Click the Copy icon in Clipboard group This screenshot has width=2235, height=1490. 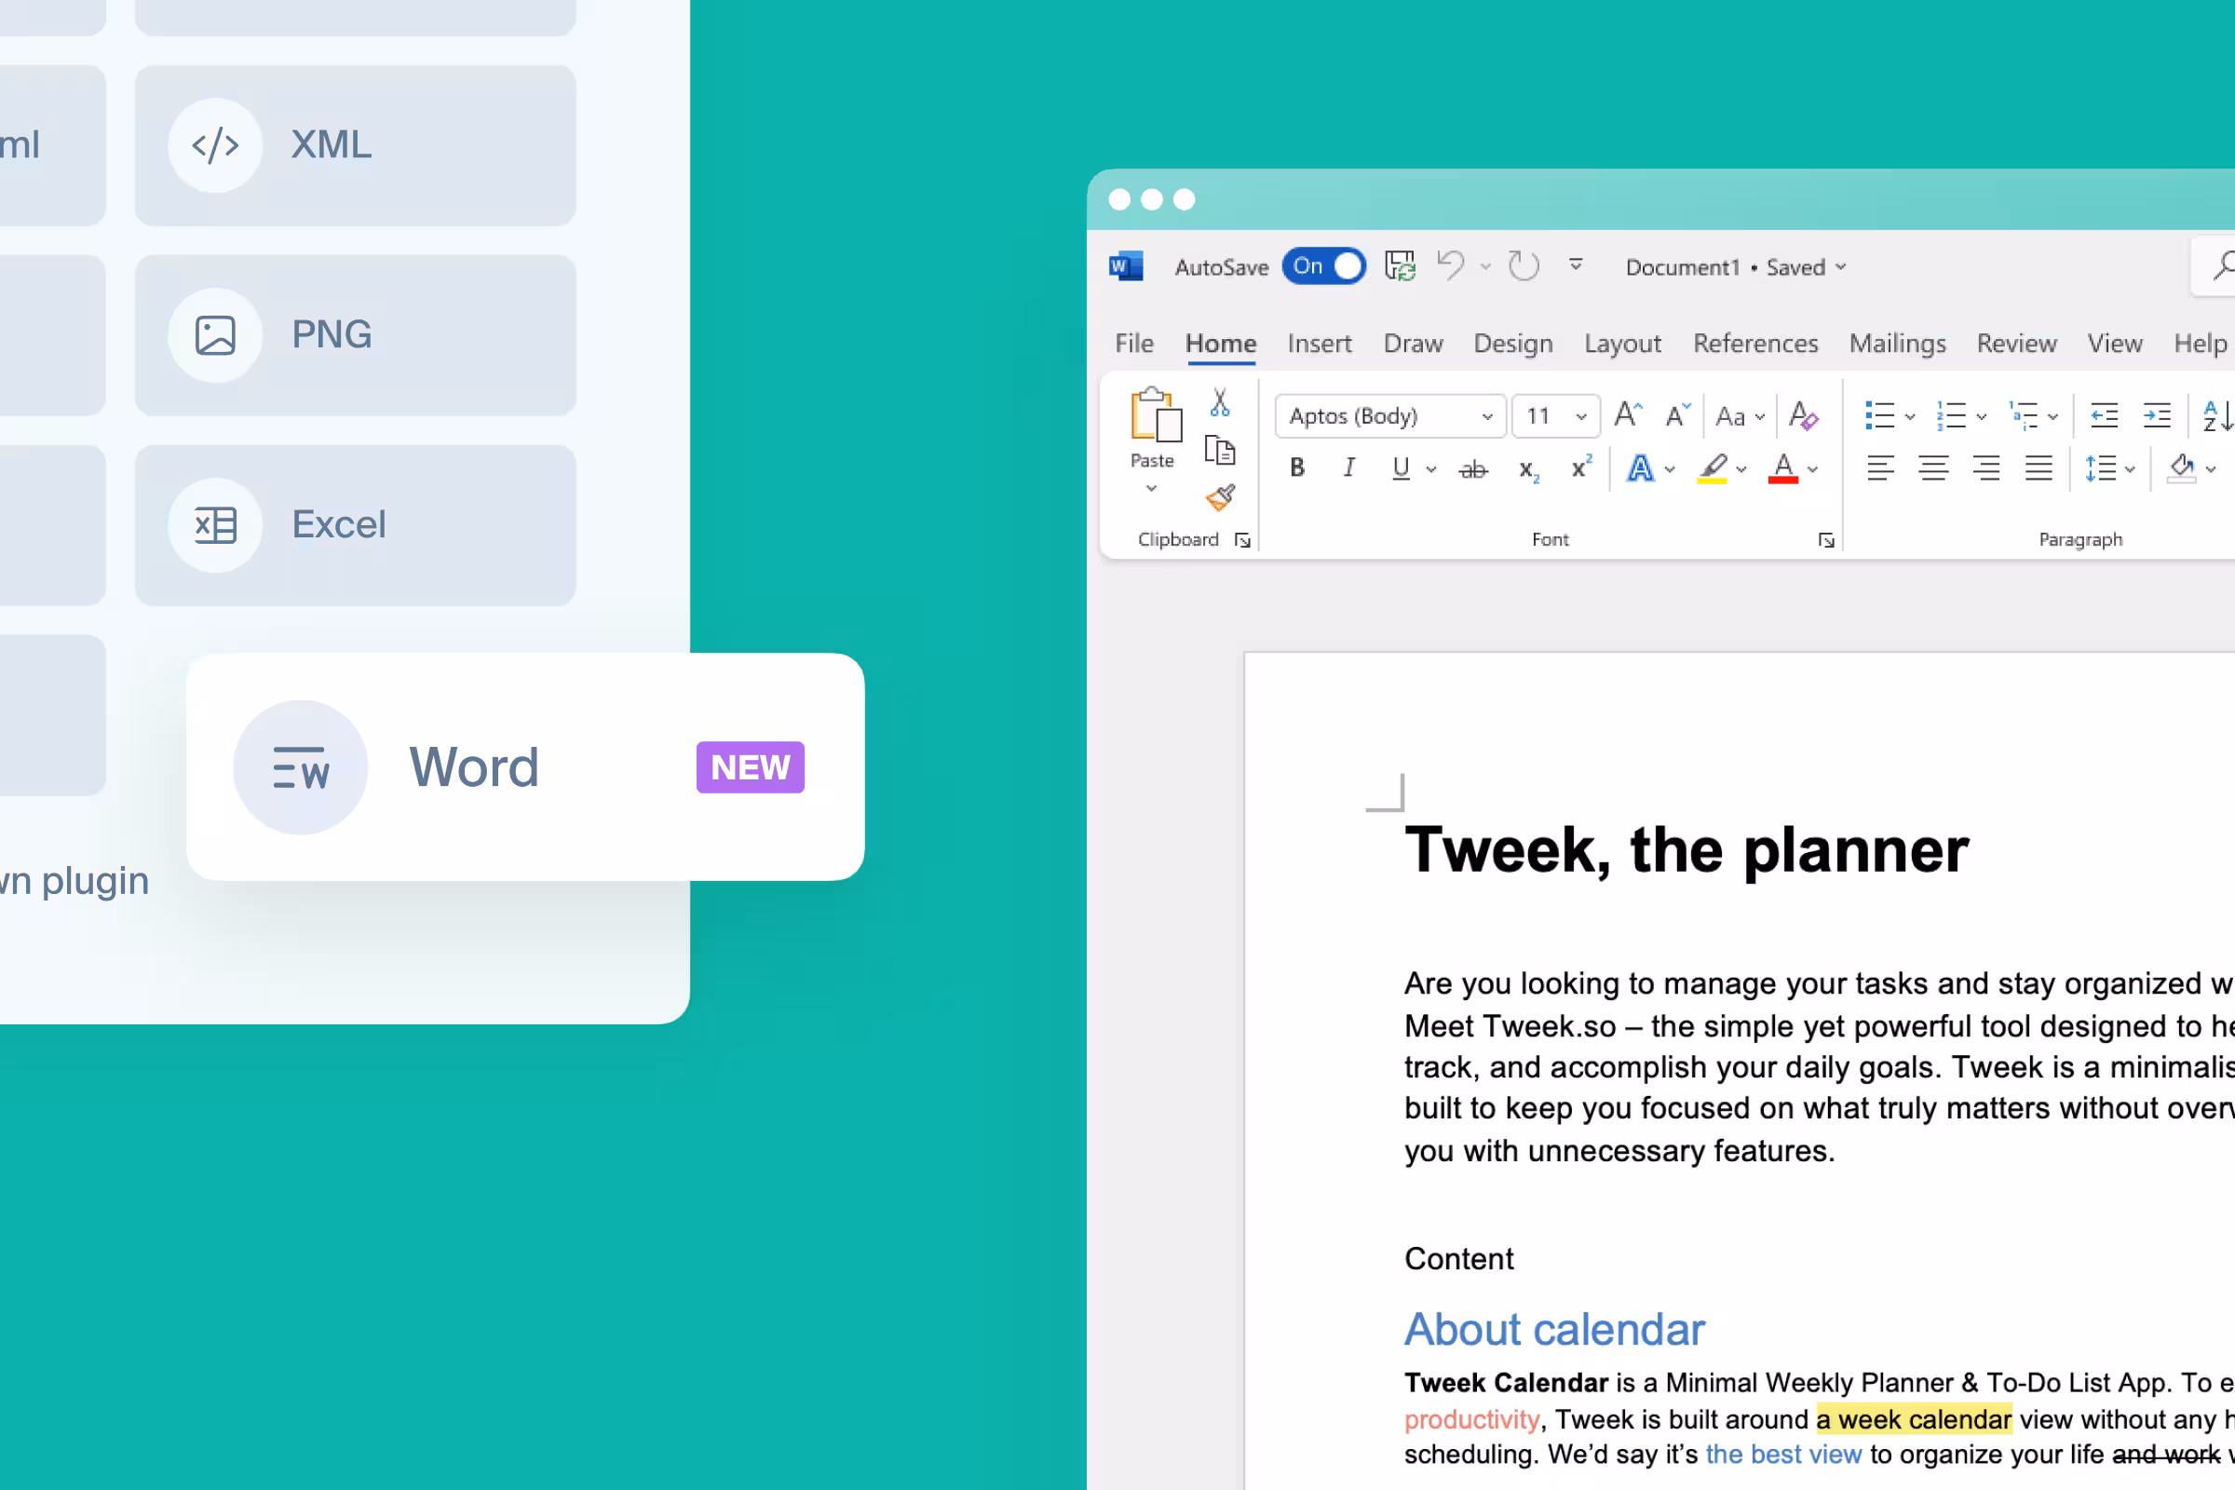(1220, 450)
